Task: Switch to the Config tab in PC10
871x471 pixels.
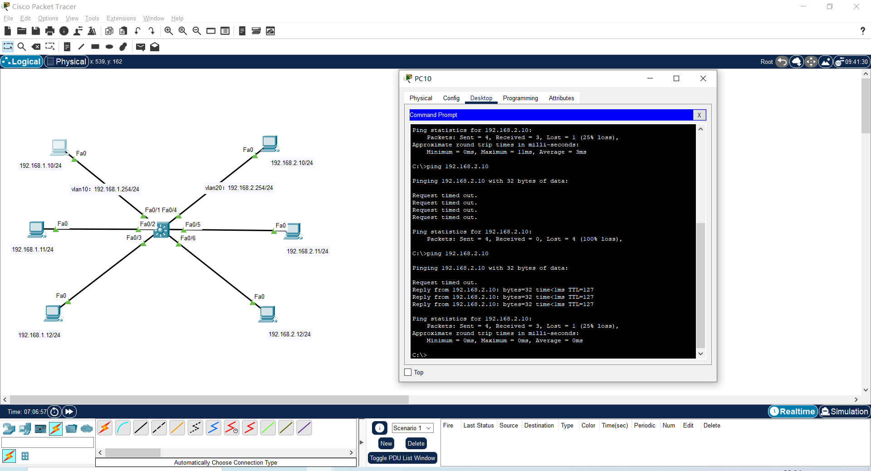Action: (451, 98)
